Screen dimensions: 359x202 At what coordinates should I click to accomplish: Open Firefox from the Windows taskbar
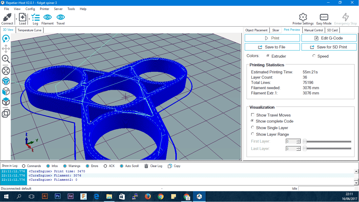pyautogui.click(x=148, y=197)
